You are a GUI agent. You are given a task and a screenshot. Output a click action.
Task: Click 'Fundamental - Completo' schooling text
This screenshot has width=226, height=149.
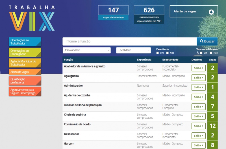171,106
